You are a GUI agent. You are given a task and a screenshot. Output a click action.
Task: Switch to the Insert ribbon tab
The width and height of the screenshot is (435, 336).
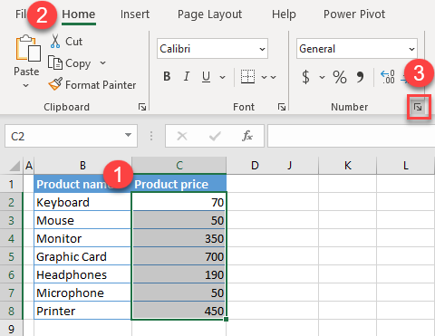(x=135, y=14)
